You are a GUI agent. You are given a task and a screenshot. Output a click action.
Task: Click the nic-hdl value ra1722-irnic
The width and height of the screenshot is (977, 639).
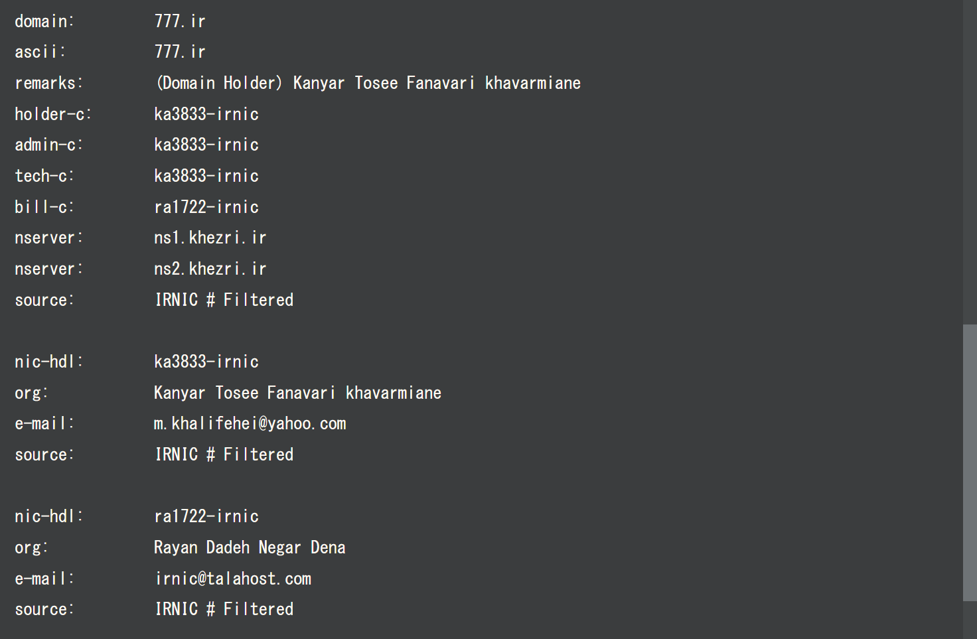point(206,516)
